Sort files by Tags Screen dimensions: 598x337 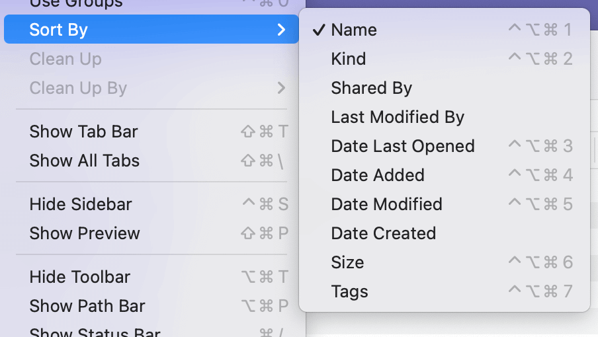[349, 291]
